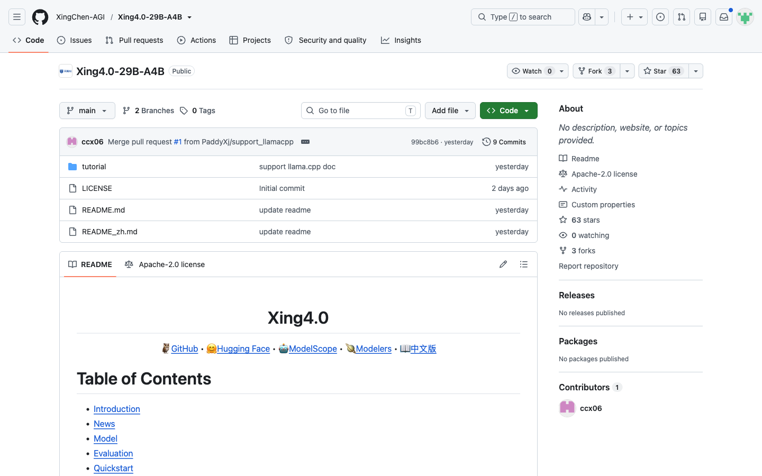Viewport: 762px width, 476px height.
Task: Expand the Fork options caret
Action: [x=627, y=71]
